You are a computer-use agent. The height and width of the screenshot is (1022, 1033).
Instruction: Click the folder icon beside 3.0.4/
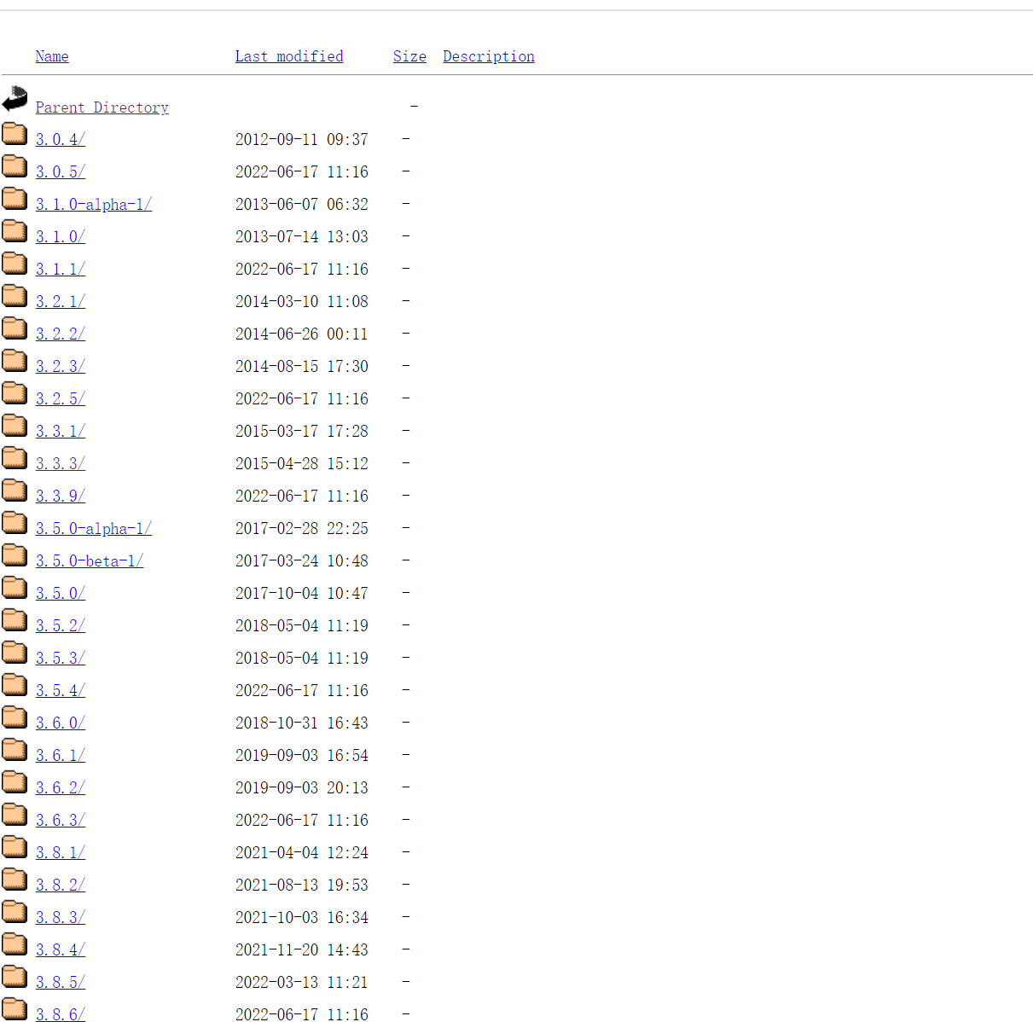tap(15, 132)
